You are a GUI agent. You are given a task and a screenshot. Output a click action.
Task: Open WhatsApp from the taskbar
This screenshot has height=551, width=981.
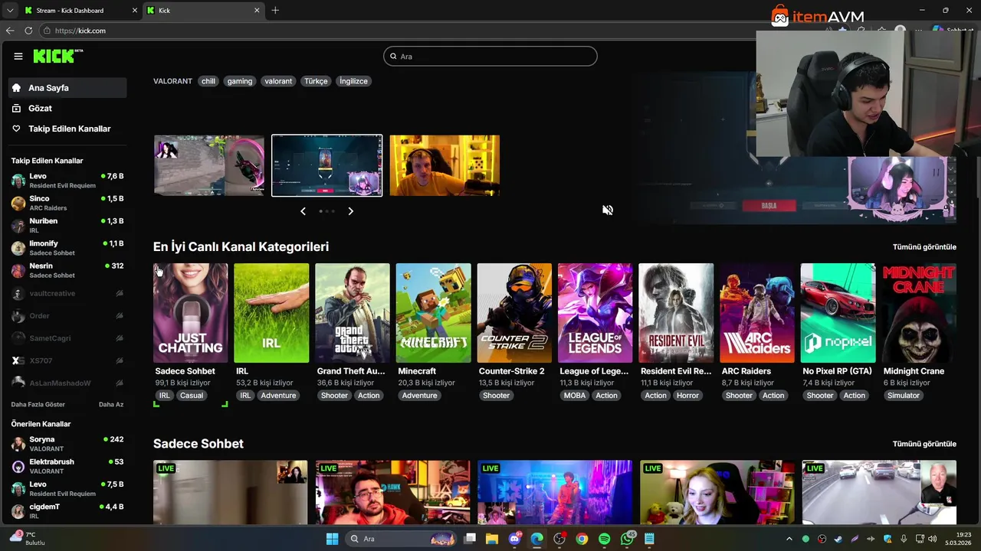coord(628,539)
